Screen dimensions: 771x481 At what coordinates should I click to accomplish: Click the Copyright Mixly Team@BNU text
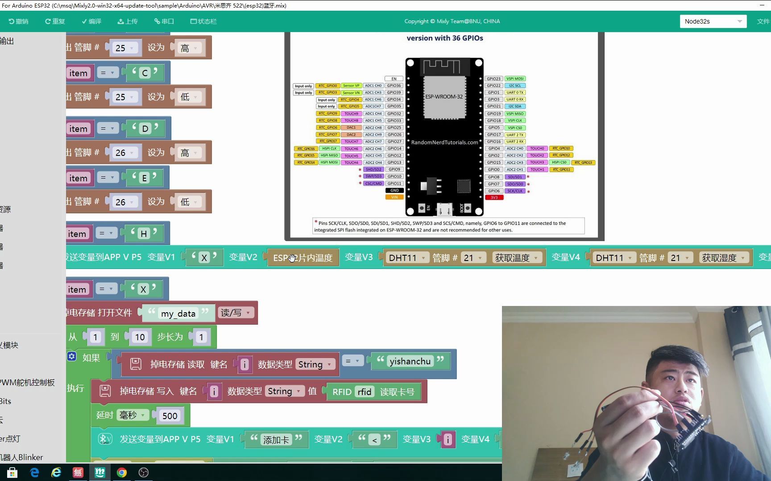[452, 21]
